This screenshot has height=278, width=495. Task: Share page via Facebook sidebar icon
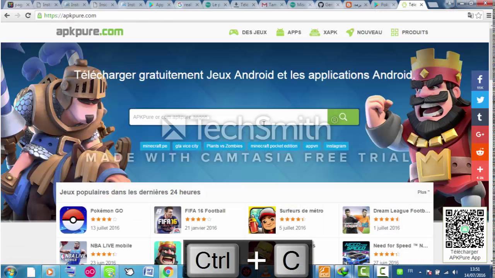tap(480, 81)
